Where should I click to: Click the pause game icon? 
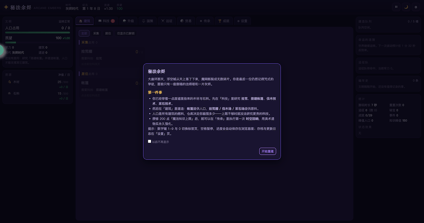click(396, 7)
